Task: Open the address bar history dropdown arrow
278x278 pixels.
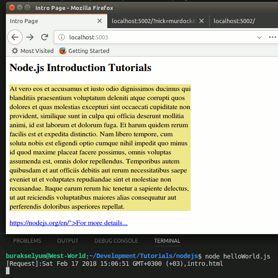Action: (259, 38)
